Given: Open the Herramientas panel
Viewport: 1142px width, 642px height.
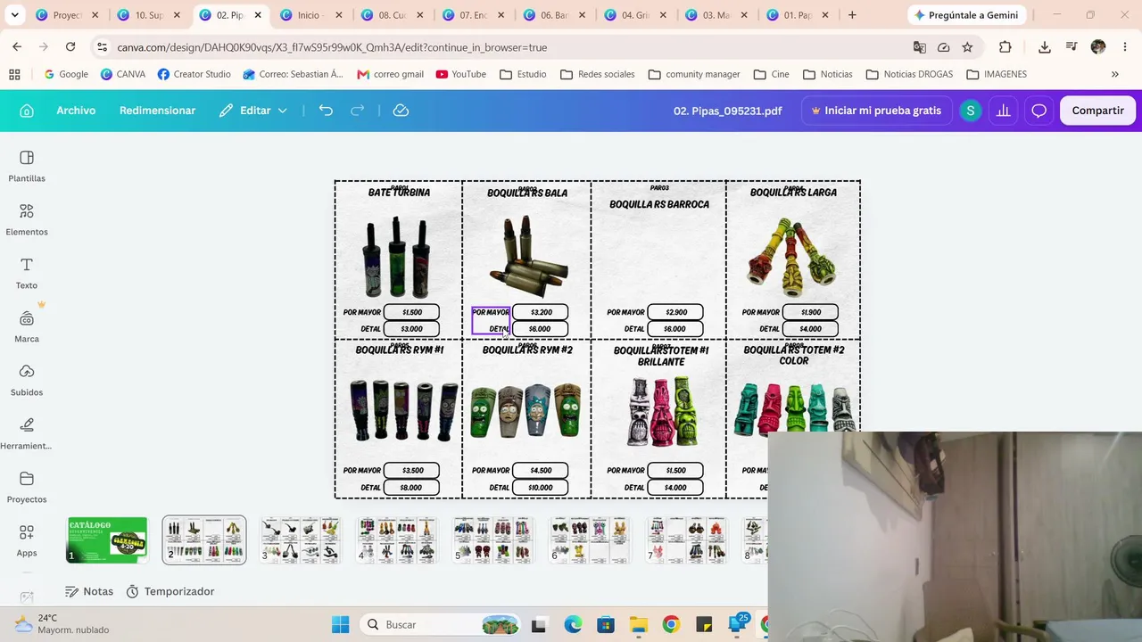Looking at the screenshot, I should point(27,434).
